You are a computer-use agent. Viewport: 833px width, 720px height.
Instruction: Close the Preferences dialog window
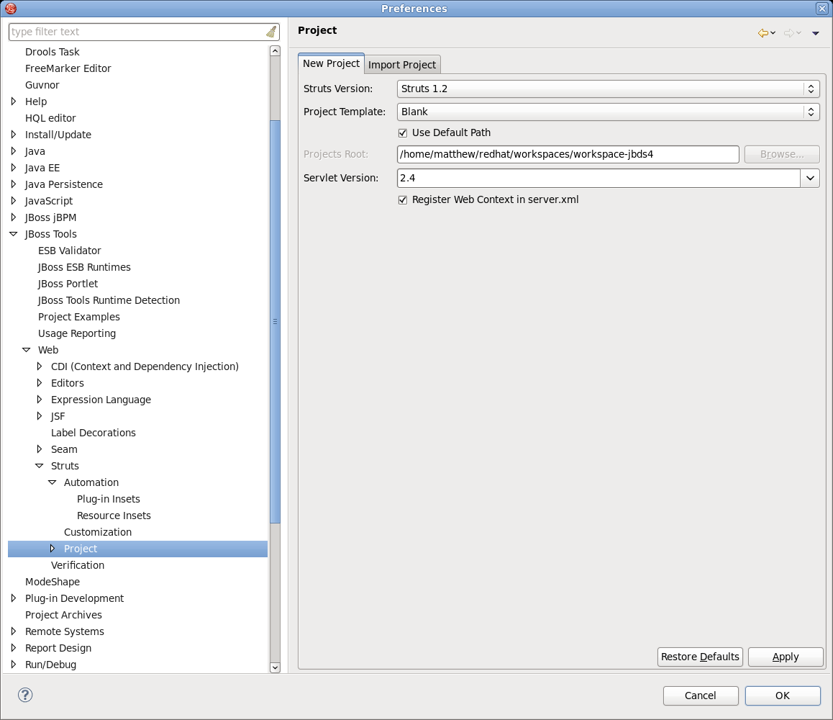pos(821,8)
